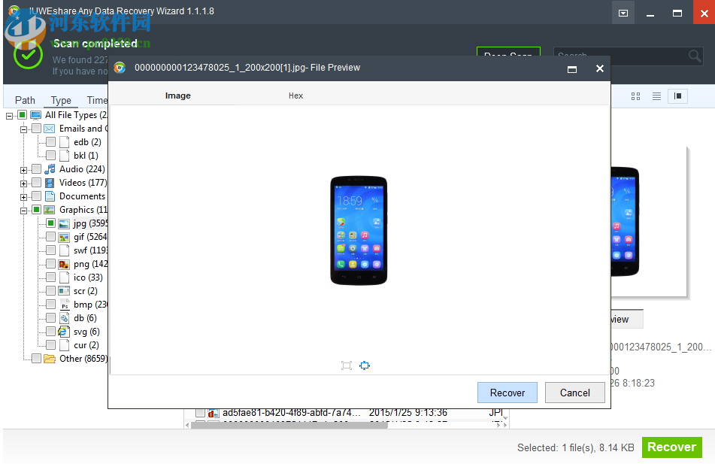
Task: Expand the Emails tree node
Action: (23, 129)
